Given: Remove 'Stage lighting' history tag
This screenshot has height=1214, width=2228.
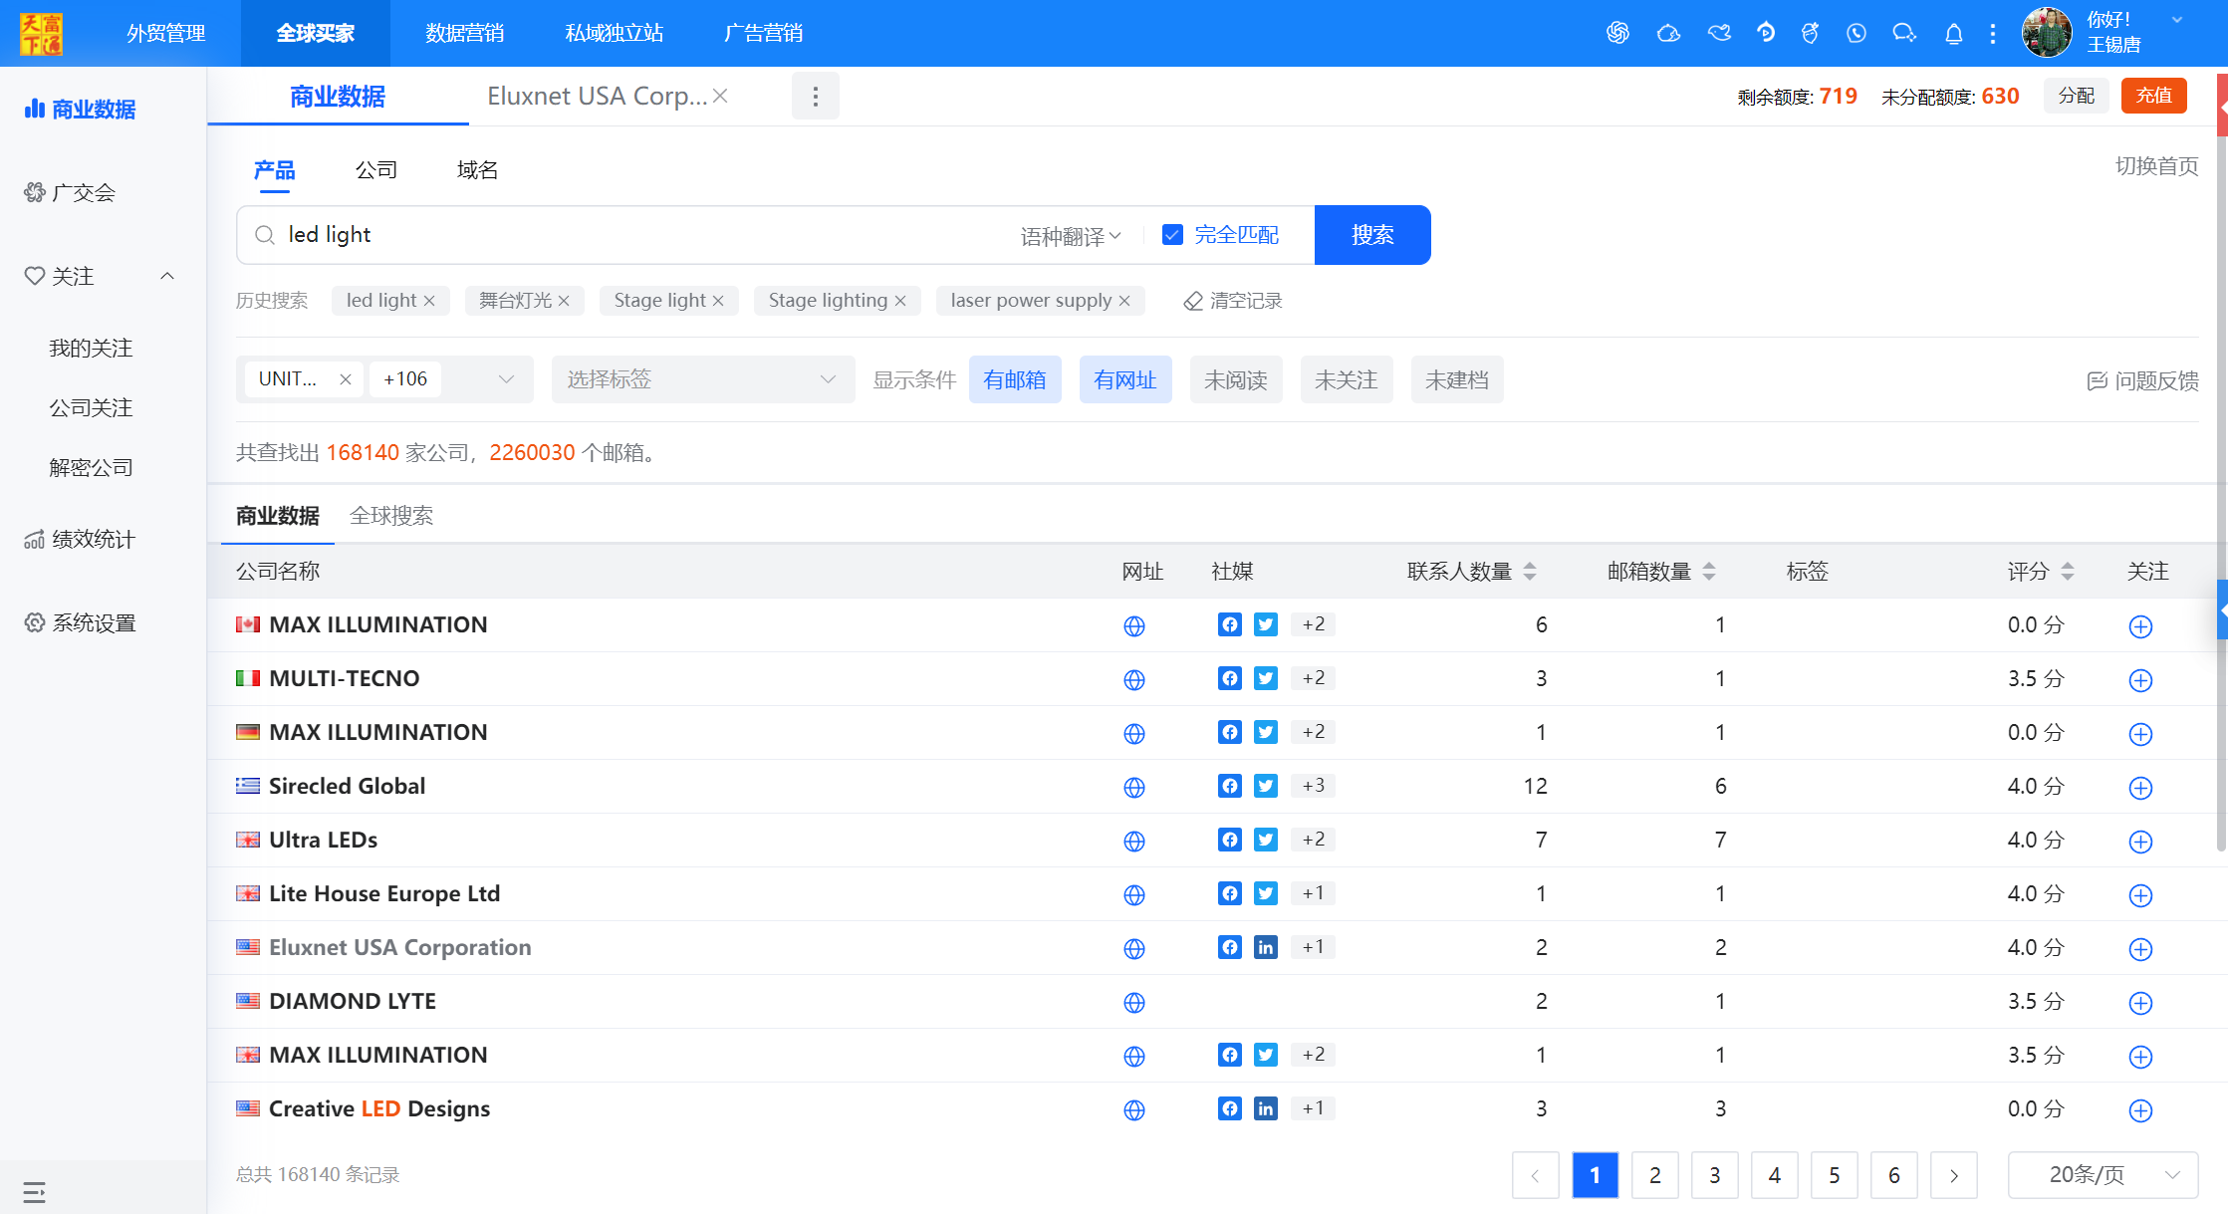Looking at the screenshot, I should (900, 301).
